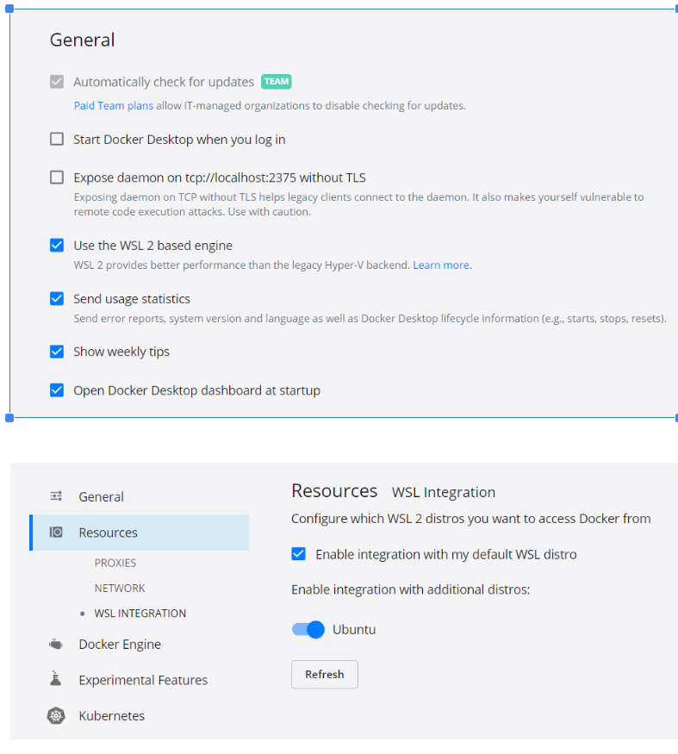Click the Kubernetes helm wheel icon

[x=56, y=715]
